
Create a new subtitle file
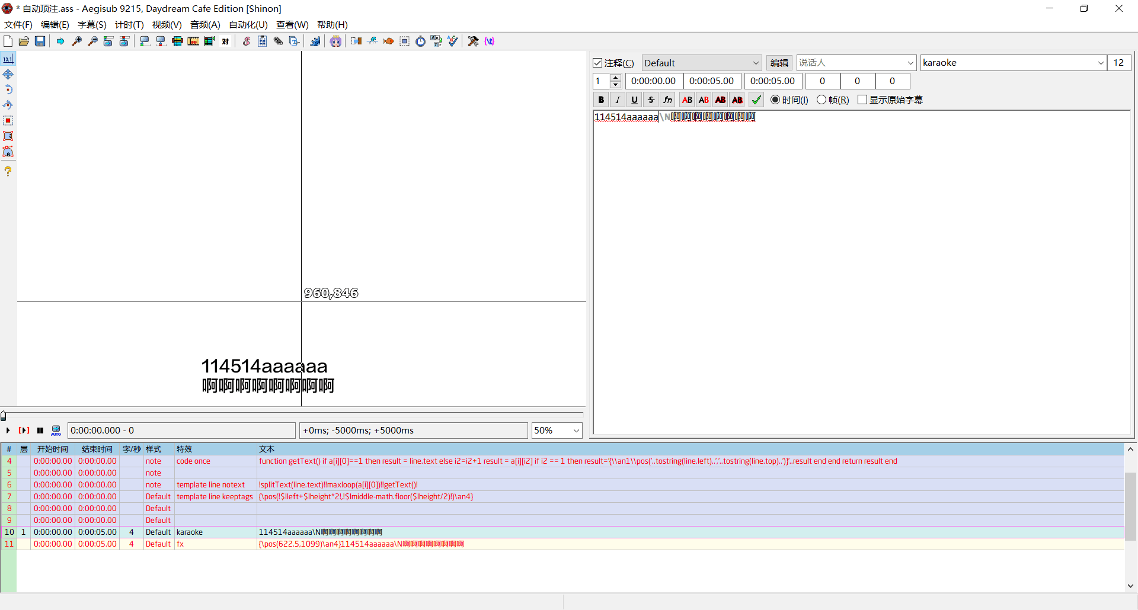coord(8,41)
